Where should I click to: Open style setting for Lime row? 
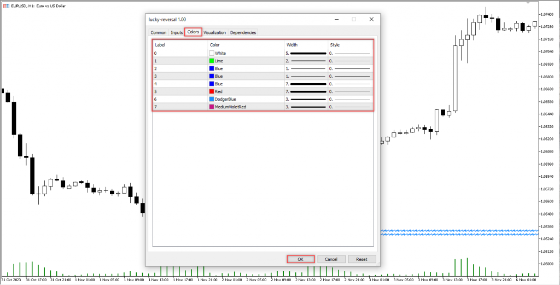click(351, 61)
